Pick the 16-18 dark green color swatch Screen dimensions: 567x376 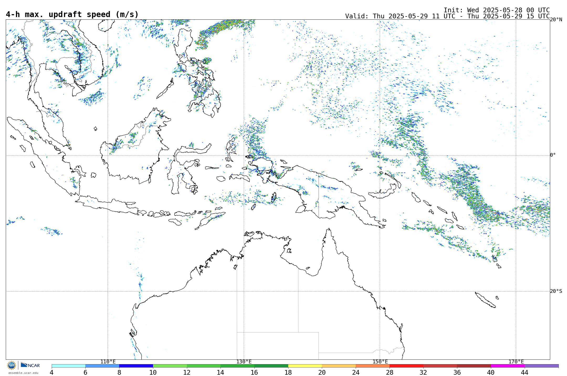click(271, 366)
